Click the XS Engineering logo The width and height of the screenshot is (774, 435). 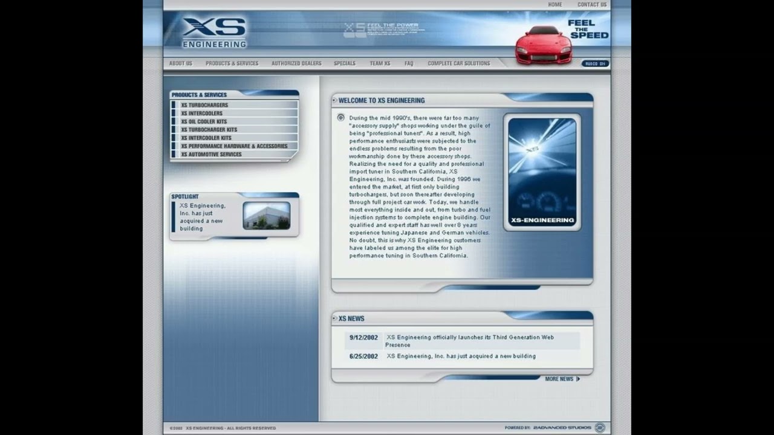point(215,33)
